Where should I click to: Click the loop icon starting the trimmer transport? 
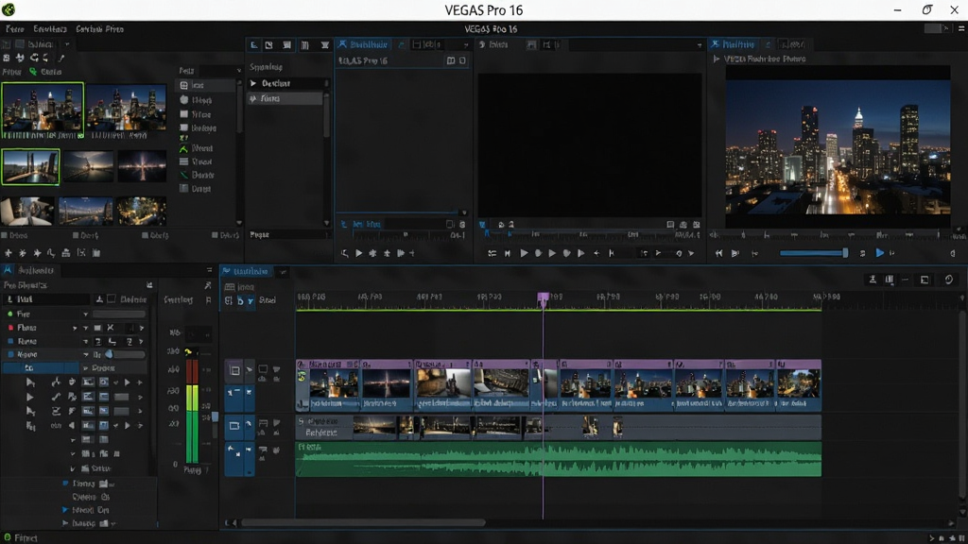(x=344, y=253)
